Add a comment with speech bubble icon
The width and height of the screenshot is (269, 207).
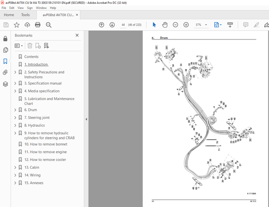tap(246, 25)
